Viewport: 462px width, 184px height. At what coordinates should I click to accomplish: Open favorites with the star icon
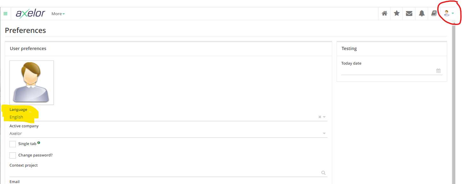(397, 13)
